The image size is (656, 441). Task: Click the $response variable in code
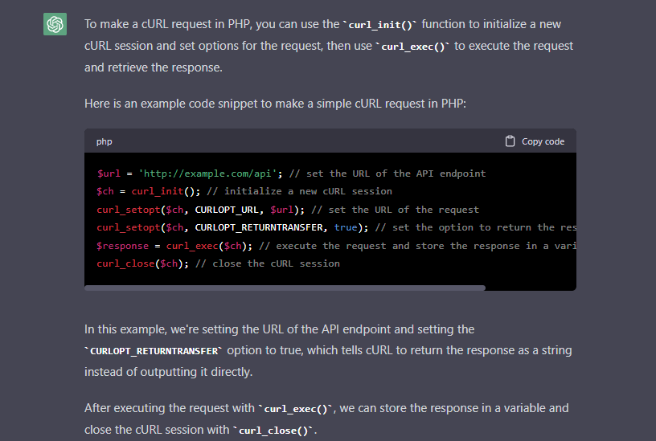123,246
